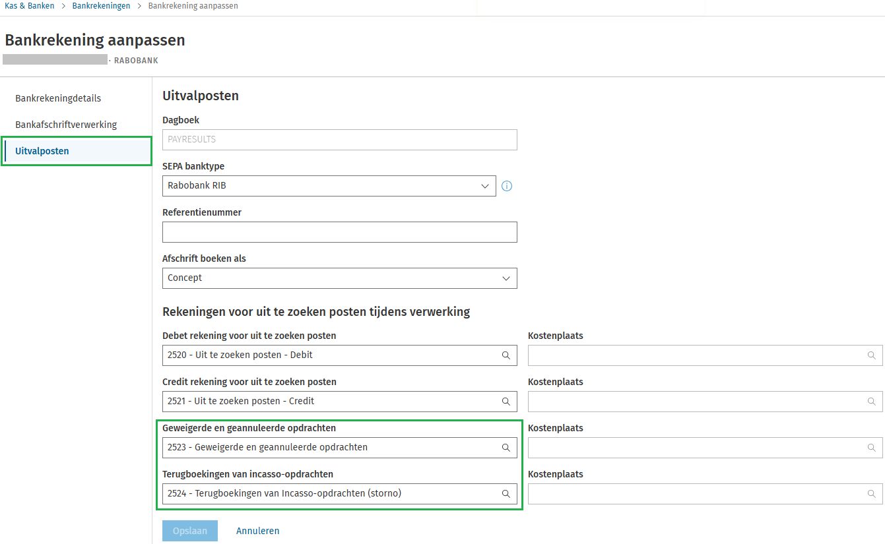The image size is (885, 544).
Task: Click search icon in Credit rekening field
Action: (506, 402)
